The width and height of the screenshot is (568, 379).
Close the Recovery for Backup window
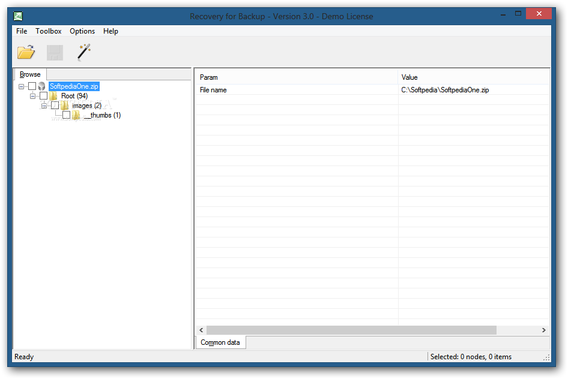(539, 14)
